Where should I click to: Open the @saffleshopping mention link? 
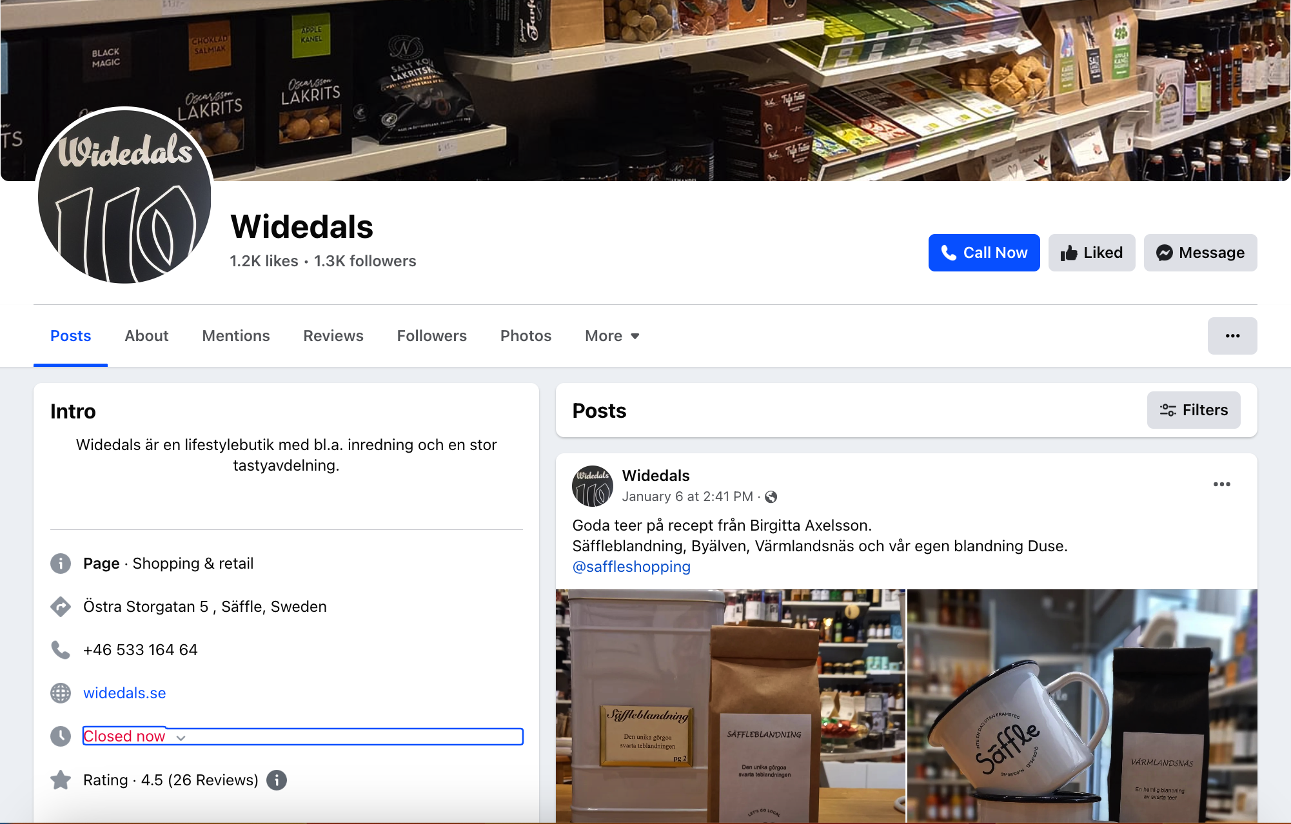click(631, 567)
